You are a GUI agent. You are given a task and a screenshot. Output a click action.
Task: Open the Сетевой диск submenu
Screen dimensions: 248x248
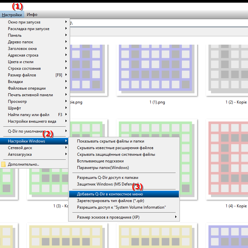click(x=34, y=148)
